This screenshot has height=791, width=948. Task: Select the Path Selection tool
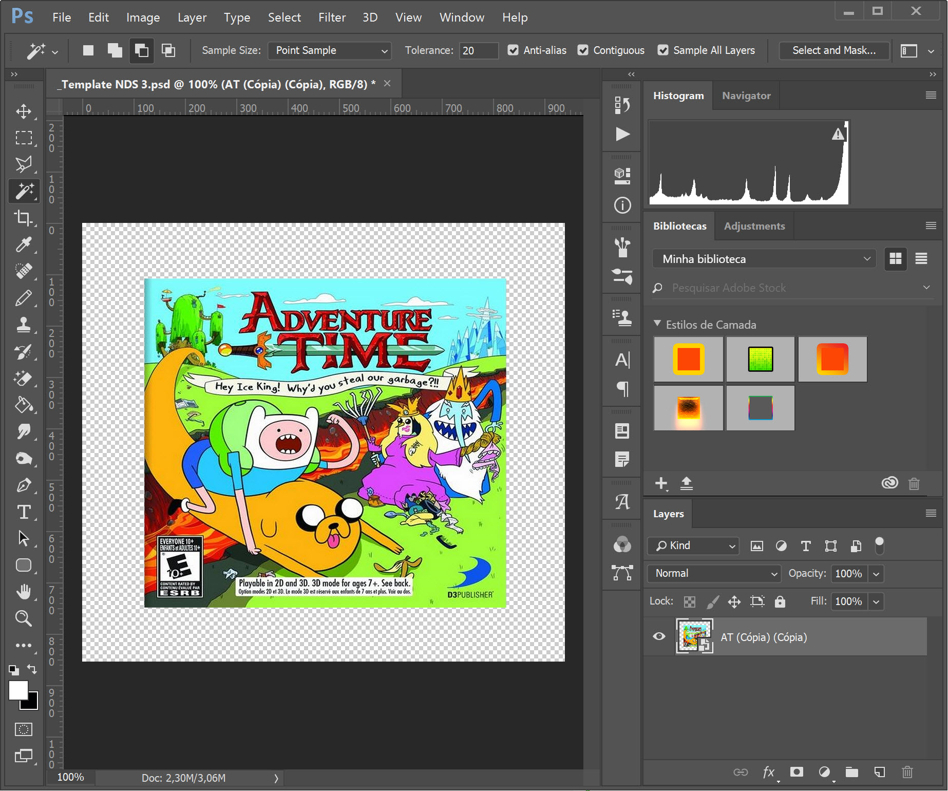click(24, 538)
